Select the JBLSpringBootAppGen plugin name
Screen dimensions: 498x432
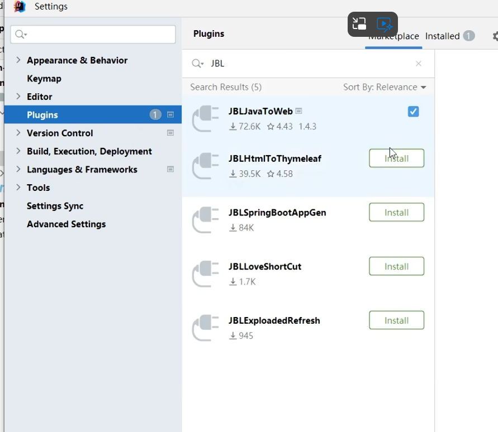(x=277, y=213)
